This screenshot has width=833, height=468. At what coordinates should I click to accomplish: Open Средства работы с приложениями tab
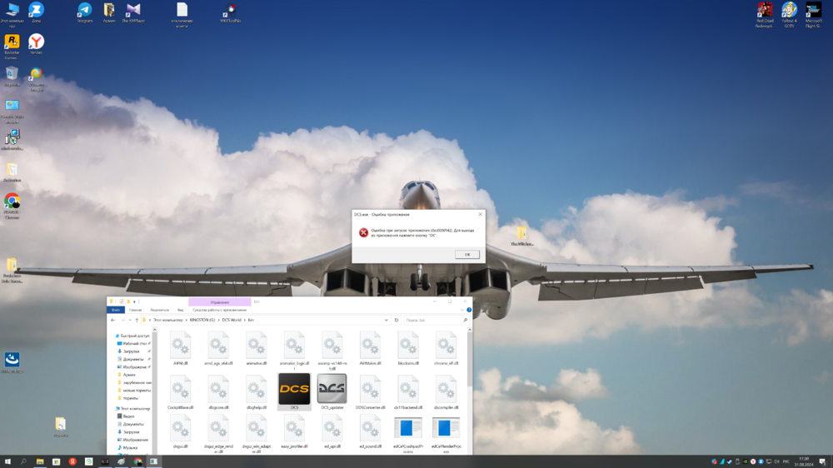[x=219, y=310]
